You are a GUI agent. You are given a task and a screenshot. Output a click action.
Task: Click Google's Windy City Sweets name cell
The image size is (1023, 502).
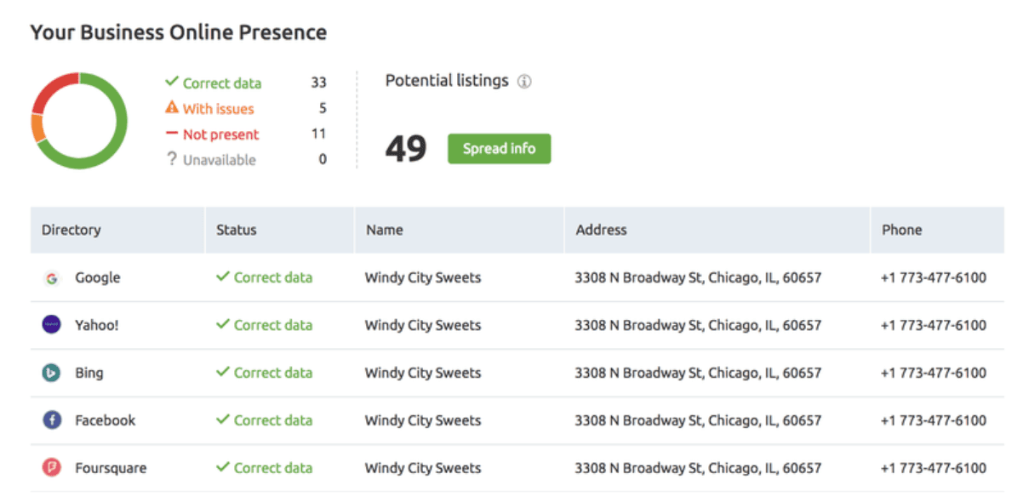point(423,277)
